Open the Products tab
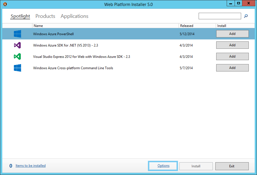Screen dimensions: 257x175 tap(45, 16)
